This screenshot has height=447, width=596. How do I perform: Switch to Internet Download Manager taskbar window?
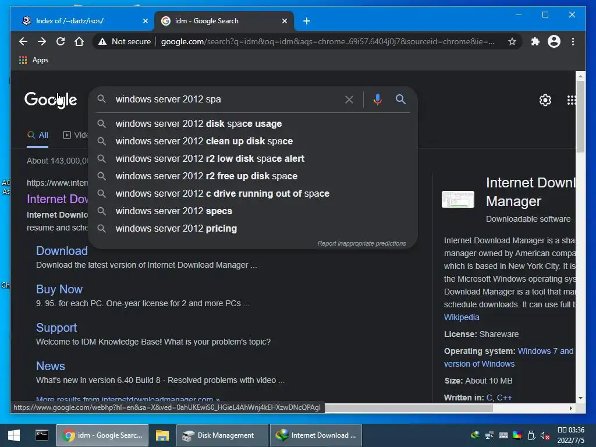315,435
